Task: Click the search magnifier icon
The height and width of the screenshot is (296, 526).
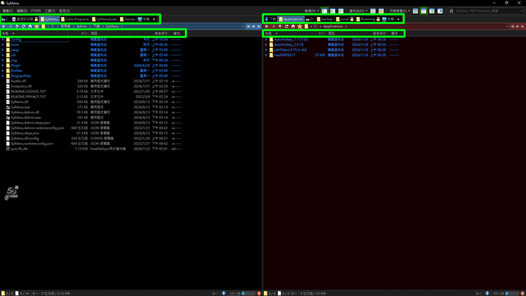Action: (451, 11)
